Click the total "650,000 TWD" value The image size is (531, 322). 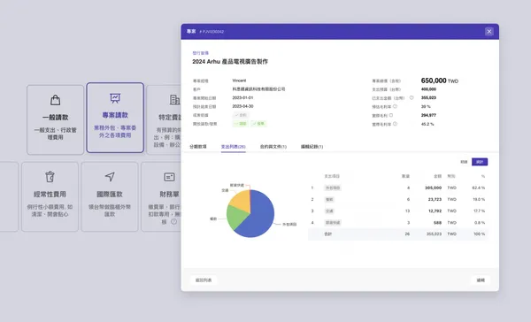click(440, 80)
